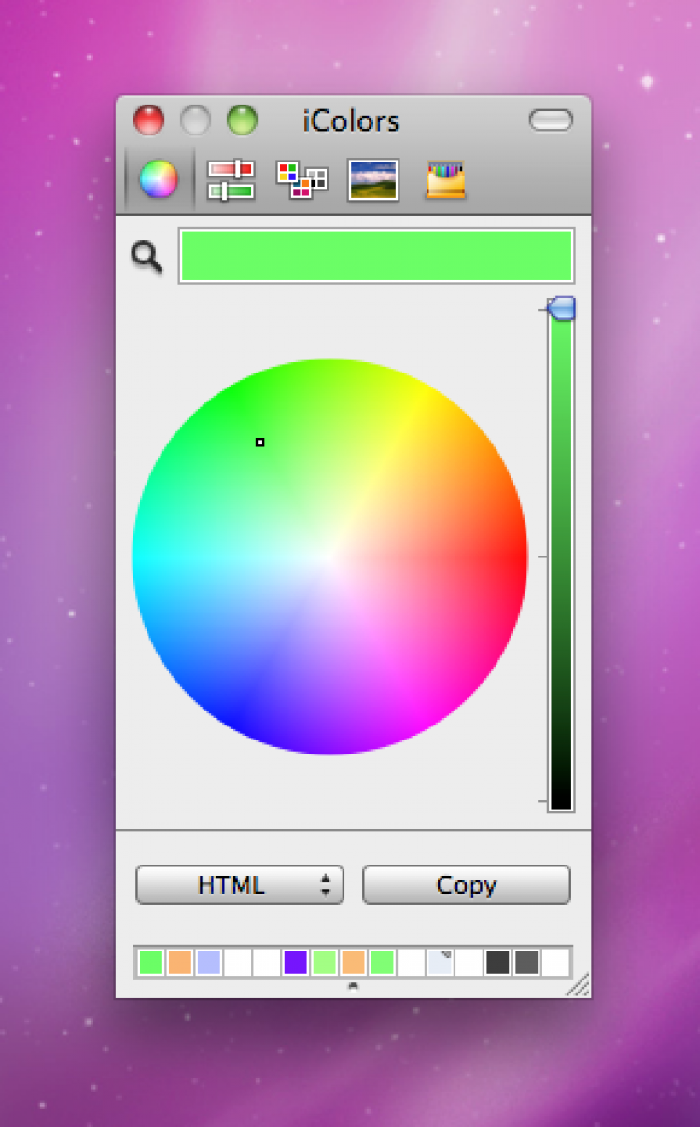Image resolution: width=700 pixels, height=1127 pixels.
Task: Open the HTML format dropdown
Action: coord(240,885)
